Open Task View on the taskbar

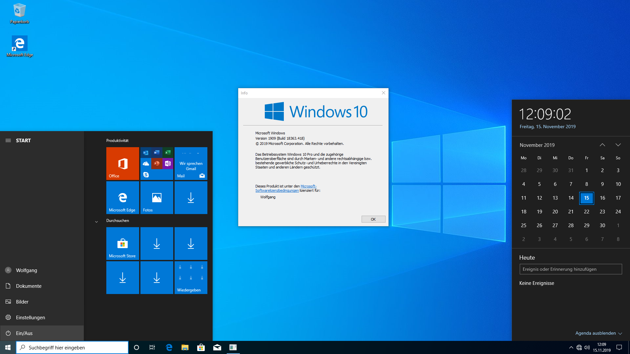[x=152, y=347]
